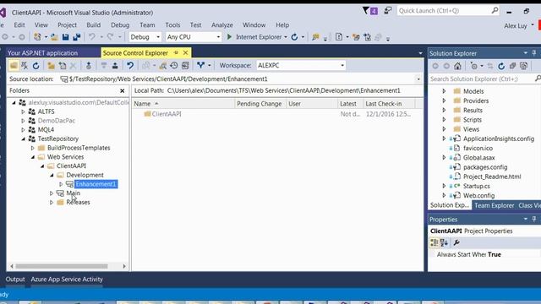Expand the Releases folder node
Image resolution: width=541 pixels, height=304 pixels.
tap(52, 203)
